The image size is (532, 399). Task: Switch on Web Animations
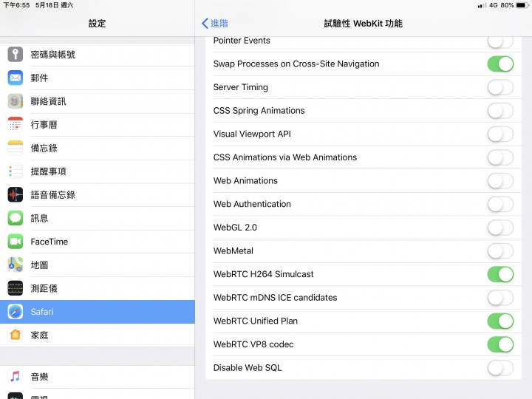tap(500, 181)
